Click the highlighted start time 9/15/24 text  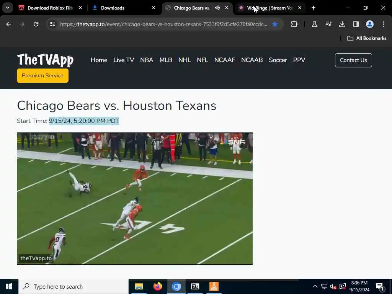[x=84, y=121]
